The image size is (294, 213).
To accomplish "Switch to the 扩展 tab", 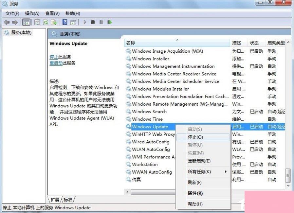I will (55, 200).
